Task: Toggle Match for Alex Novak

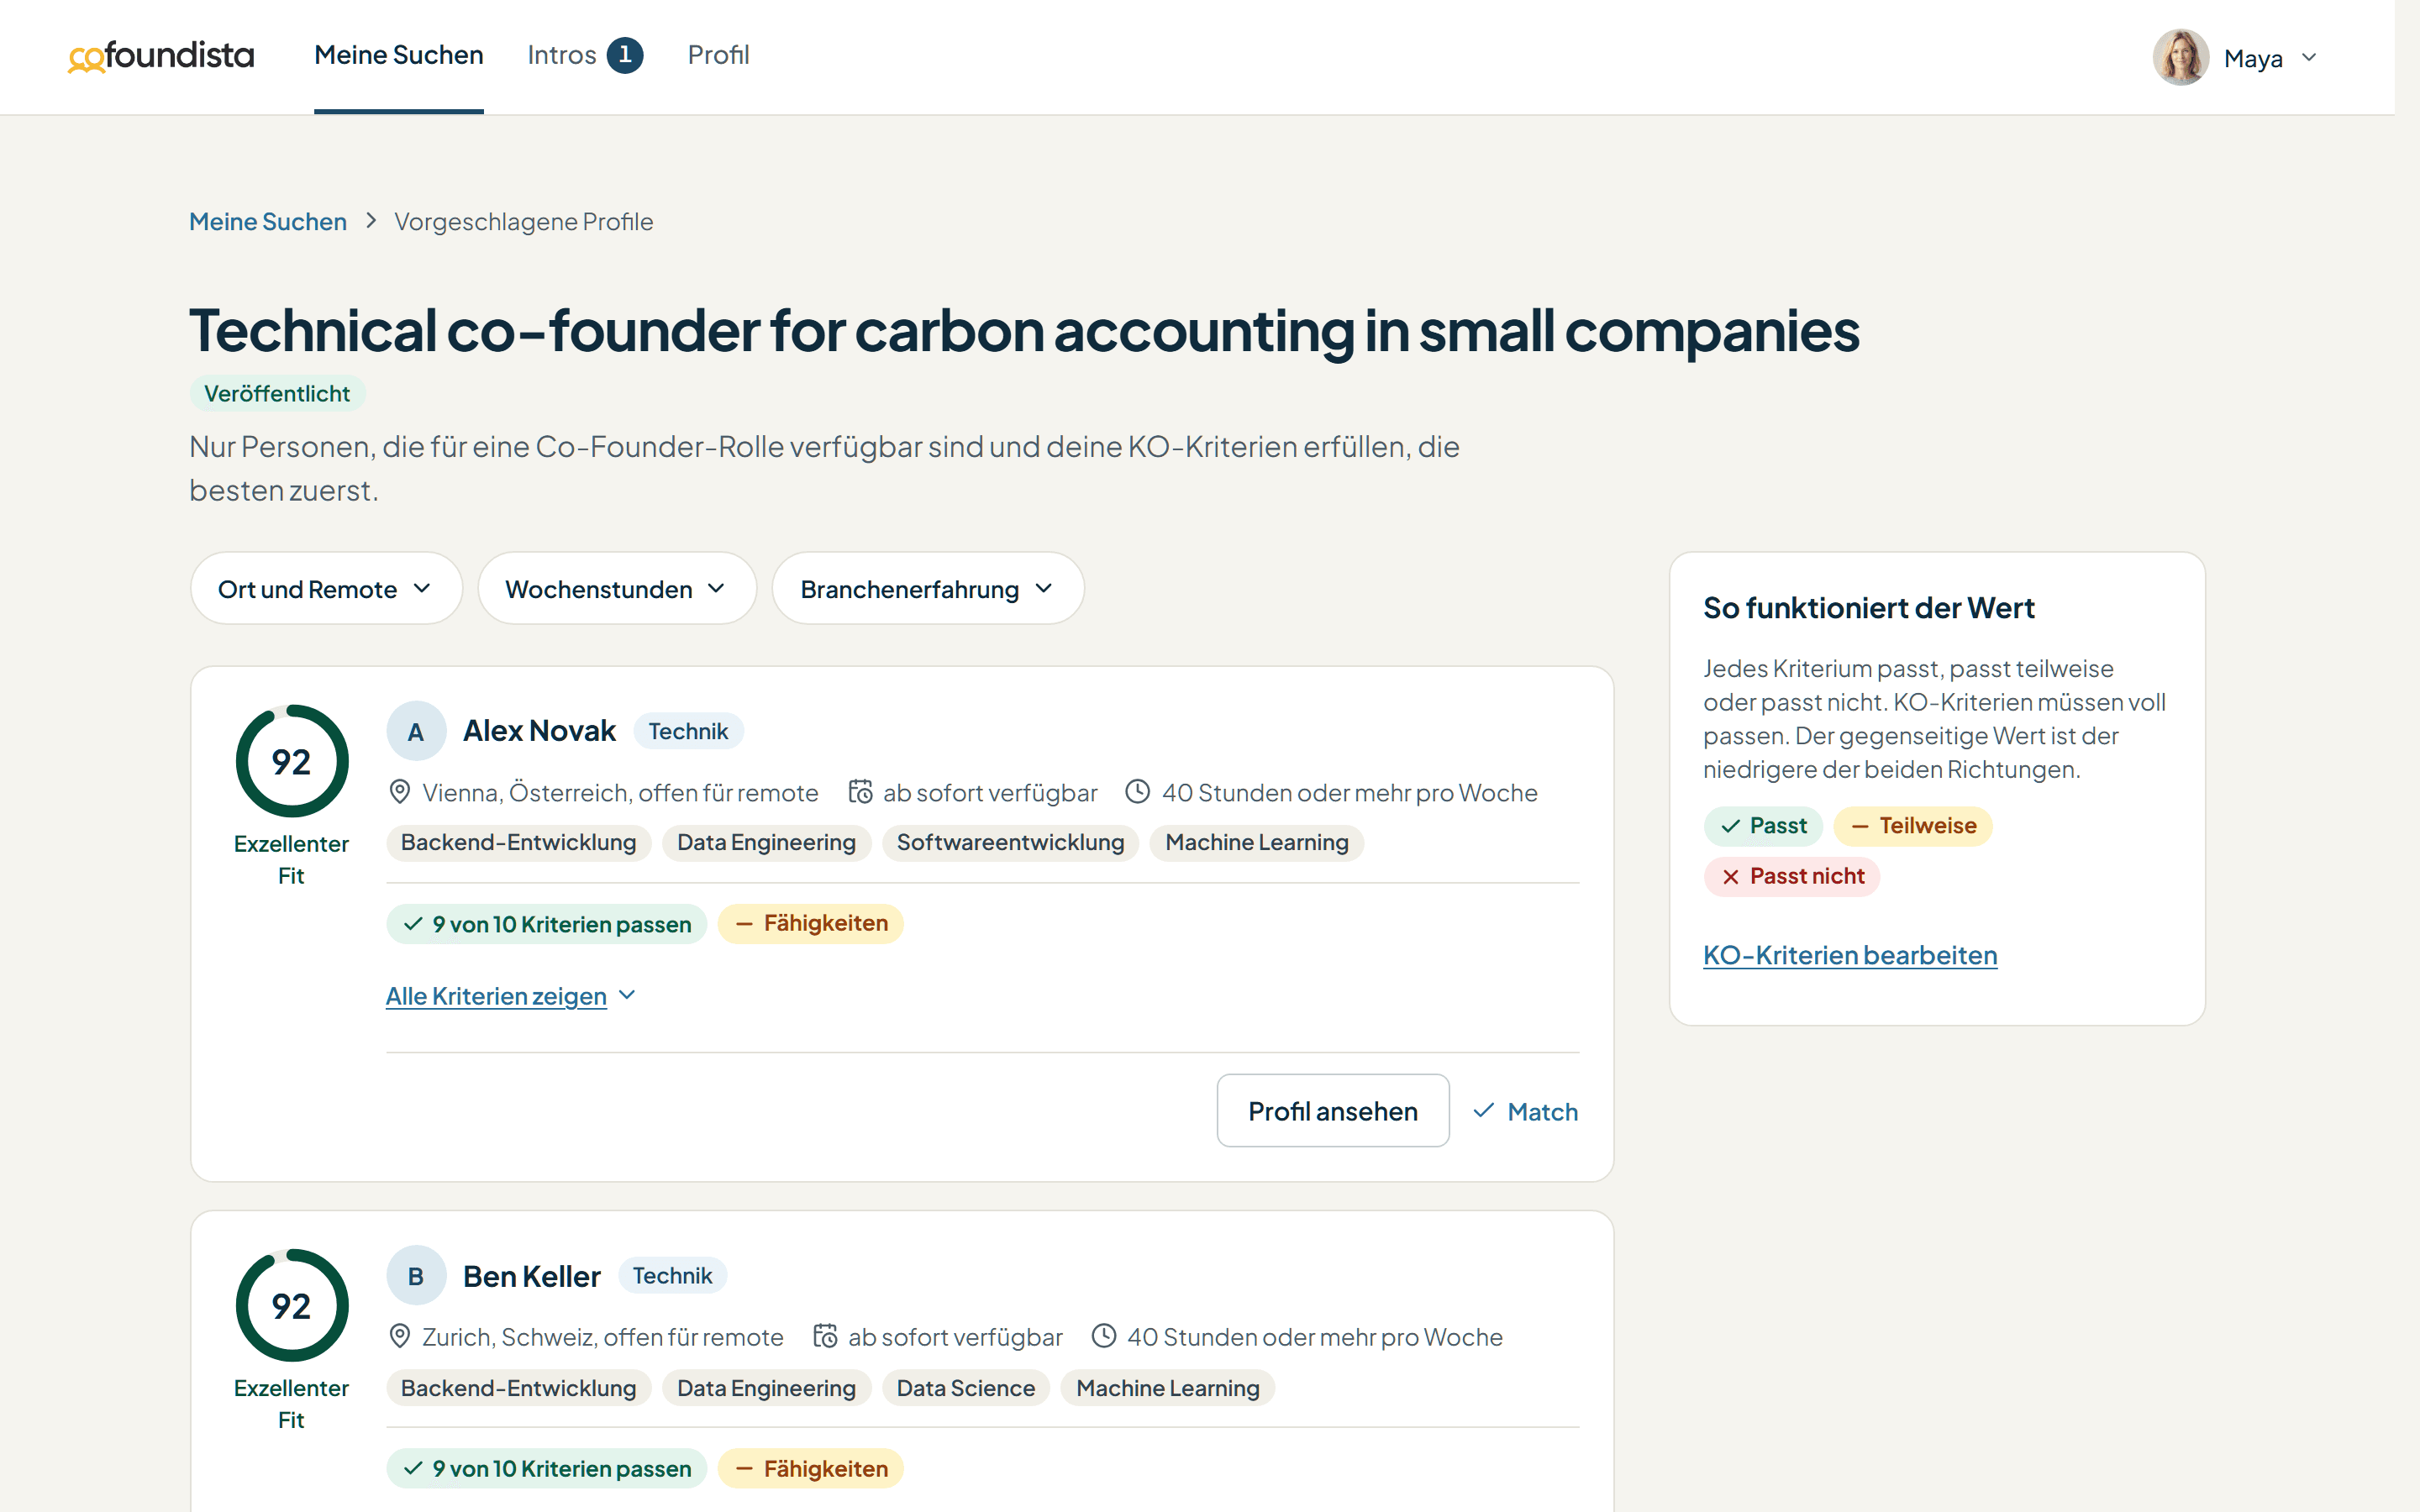Action: pyautogui.click(x=1525, y=1111)
